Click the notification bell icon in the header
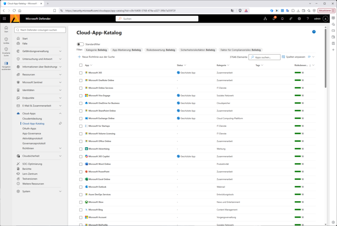Screen dimensions: 337x226 [x=282, y=19]
